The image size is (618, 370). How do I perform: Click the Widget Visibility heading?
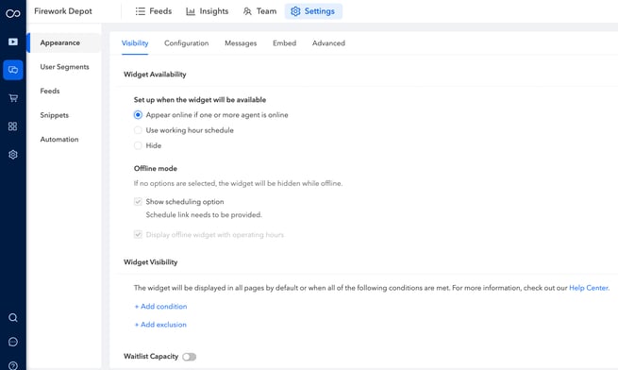click(151, 261)
